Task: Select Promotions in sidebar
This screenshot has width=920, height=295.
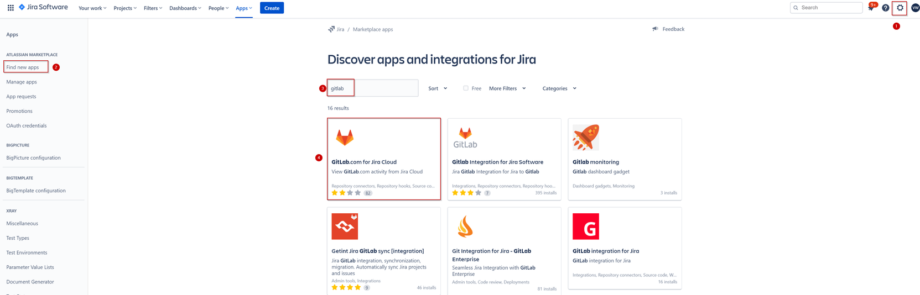Action: click(x=19, y=111)
